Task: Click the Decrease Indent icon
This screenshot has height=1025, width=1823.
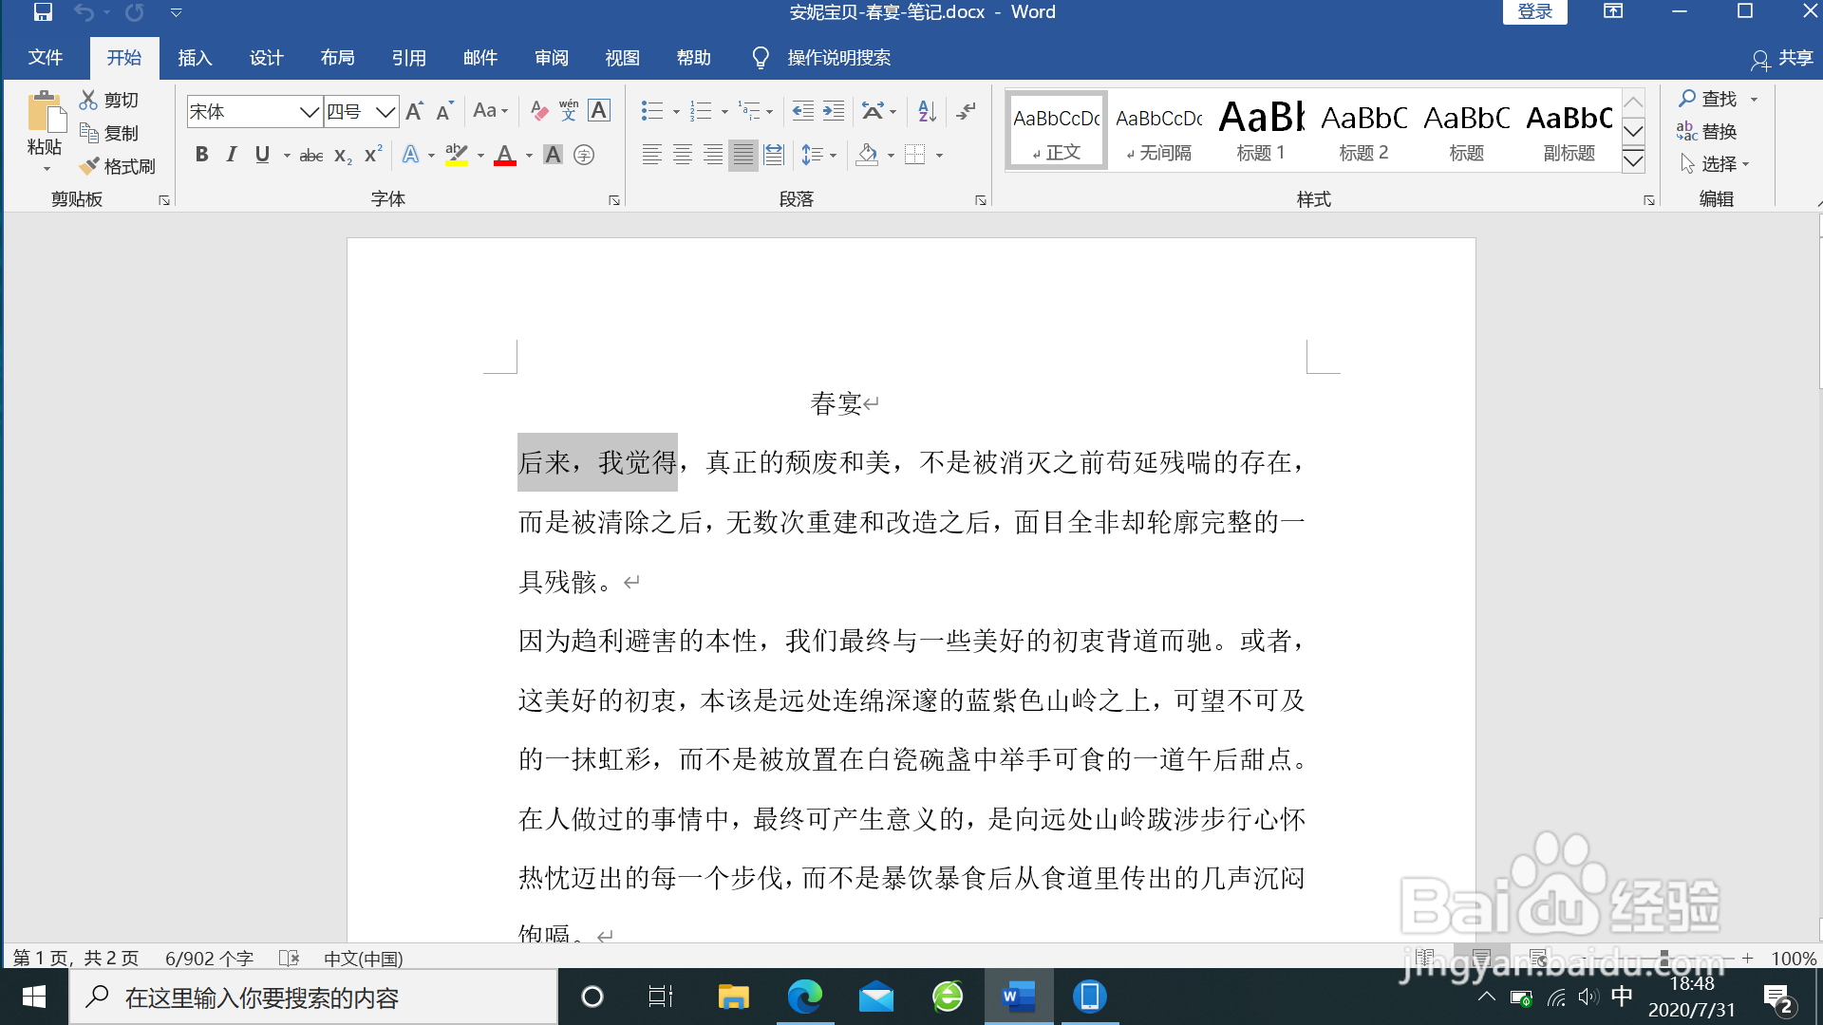Action: pyautogui.click(x=803, y=111)
